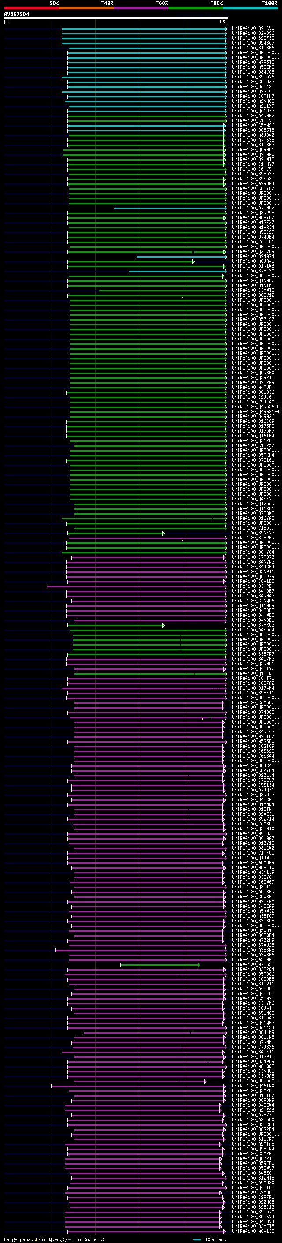Viewport: 282px width, 1243px height.
Task: Open hit UniRef100_Q94B07
Action: (x=253, y=43)
